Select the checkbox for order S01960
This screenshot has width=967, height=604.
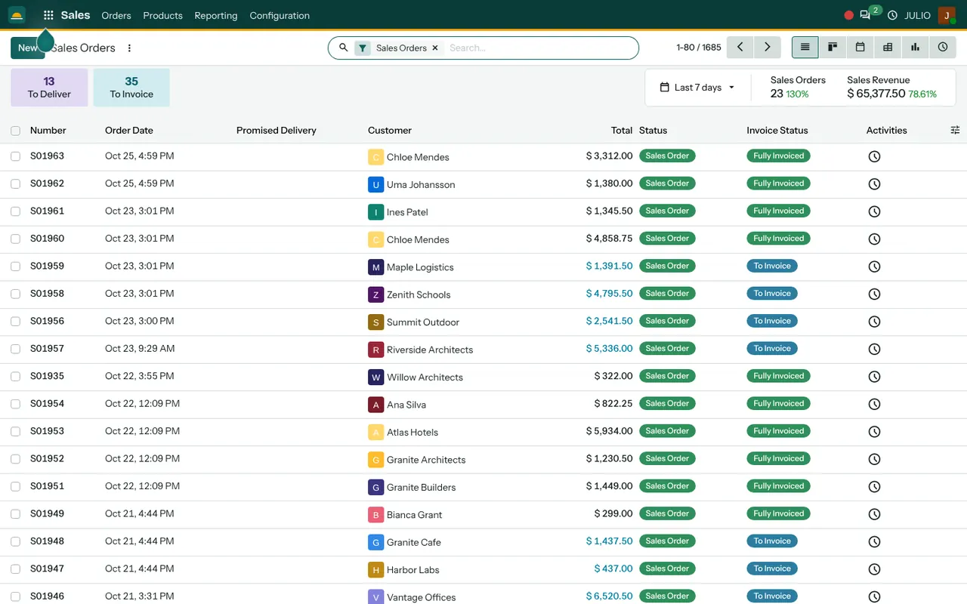point(15,239)
